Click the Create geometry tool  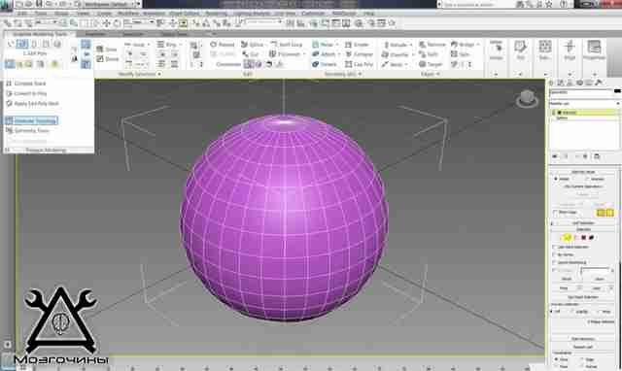[357, 45]
